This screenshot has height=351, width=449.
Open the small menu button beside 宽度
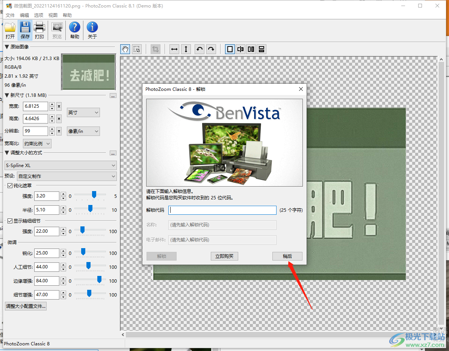pos(59,106)
